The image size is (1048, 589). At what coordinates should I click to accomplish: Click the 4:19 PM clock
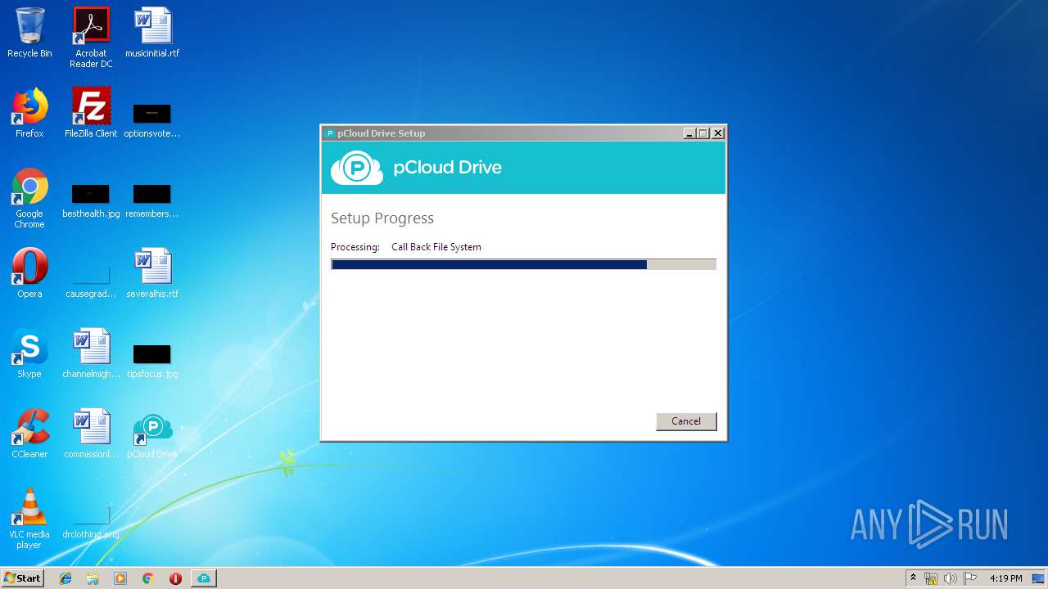click(1005, 578)
